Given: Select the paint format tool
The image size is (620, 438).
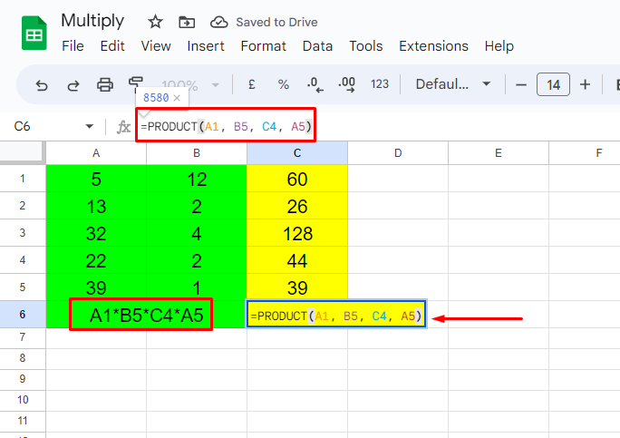Looking at the screenshot, I should pos(136,82).
